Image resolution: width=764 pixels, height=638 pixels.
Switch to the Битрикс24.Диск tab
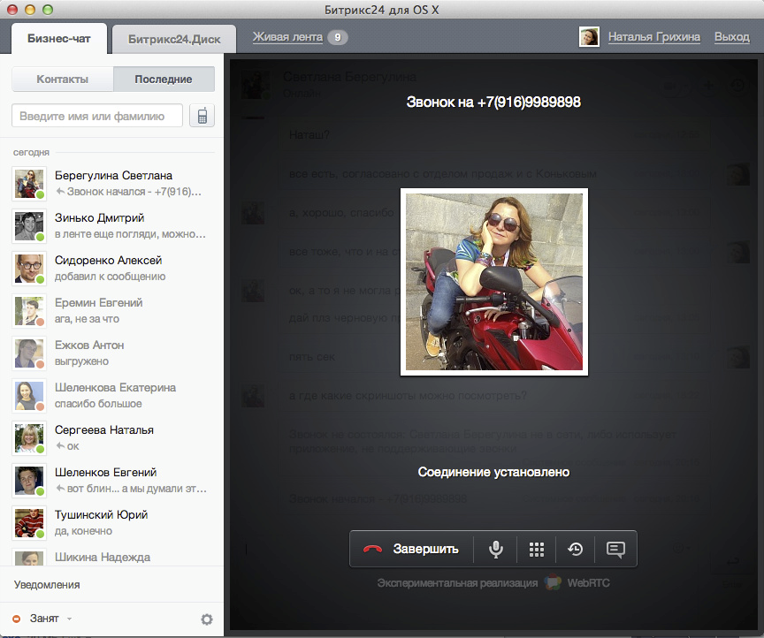click(174, 39)
